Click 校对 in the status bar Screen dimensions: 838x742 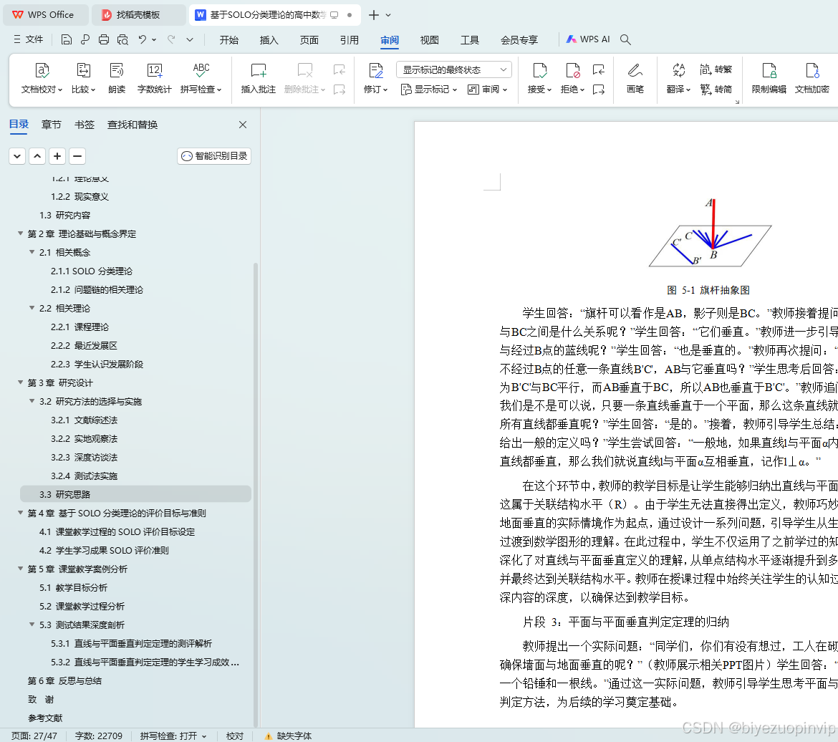coord(235,736)
